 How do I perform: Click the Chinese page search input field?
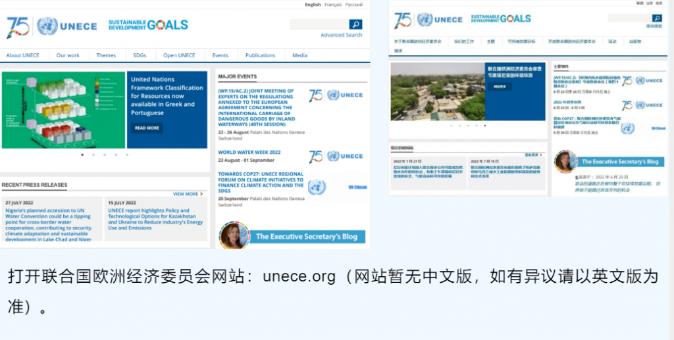630,18
